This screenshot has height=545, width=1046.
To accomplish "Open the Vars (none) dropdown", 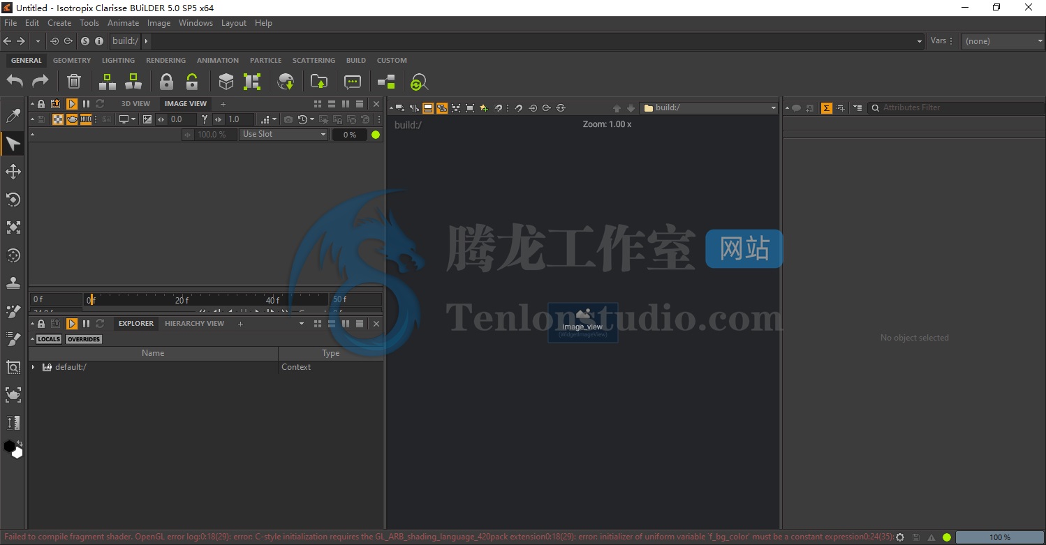I will [1003, 41].
